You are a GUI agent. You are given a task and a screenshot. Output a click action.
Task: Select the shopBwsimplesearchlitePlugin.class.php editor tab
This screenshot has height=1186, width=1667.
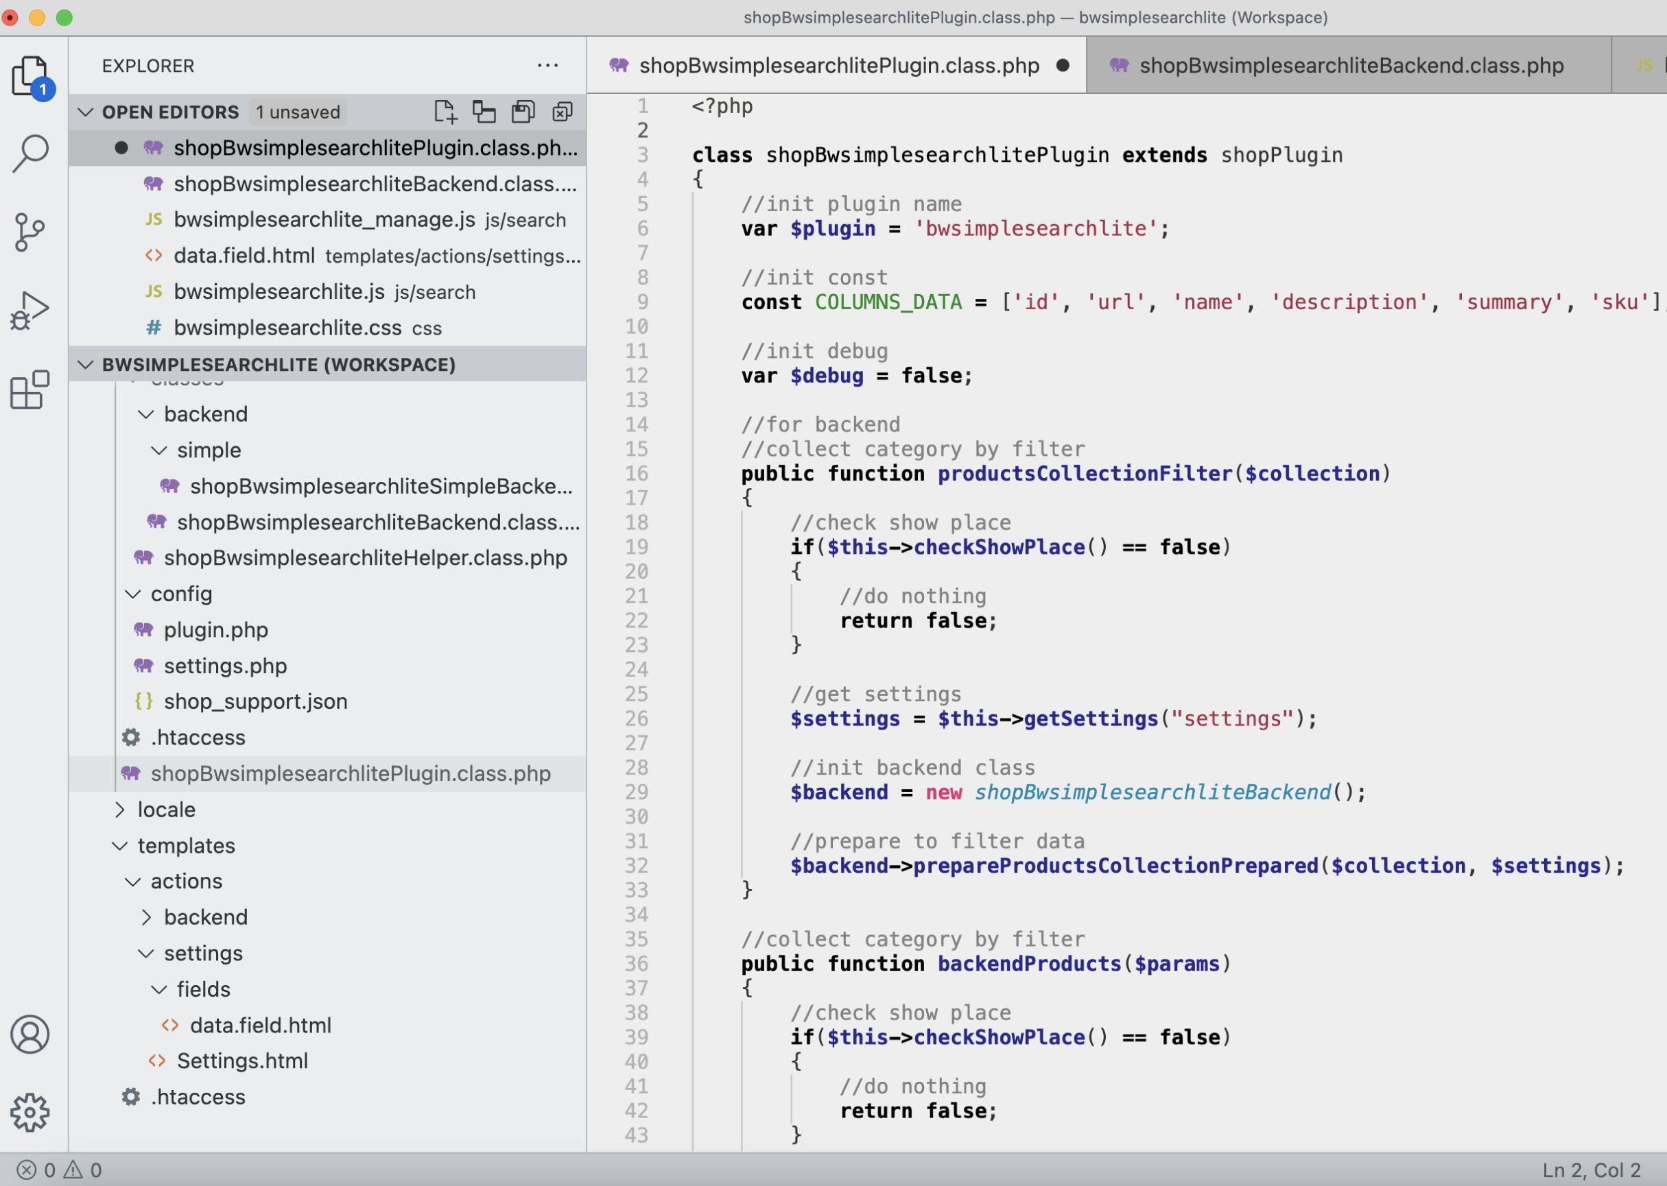click(x=838, y=66)
